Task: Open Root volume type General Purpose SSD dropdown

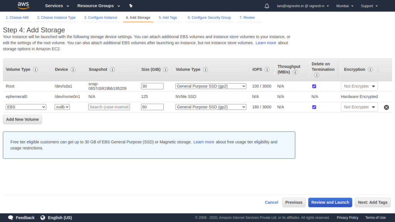Action: [211, 86]
